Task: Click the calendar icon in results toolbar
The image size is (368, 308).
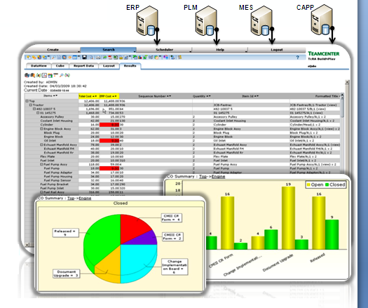Action: click(x=50, y=75)
